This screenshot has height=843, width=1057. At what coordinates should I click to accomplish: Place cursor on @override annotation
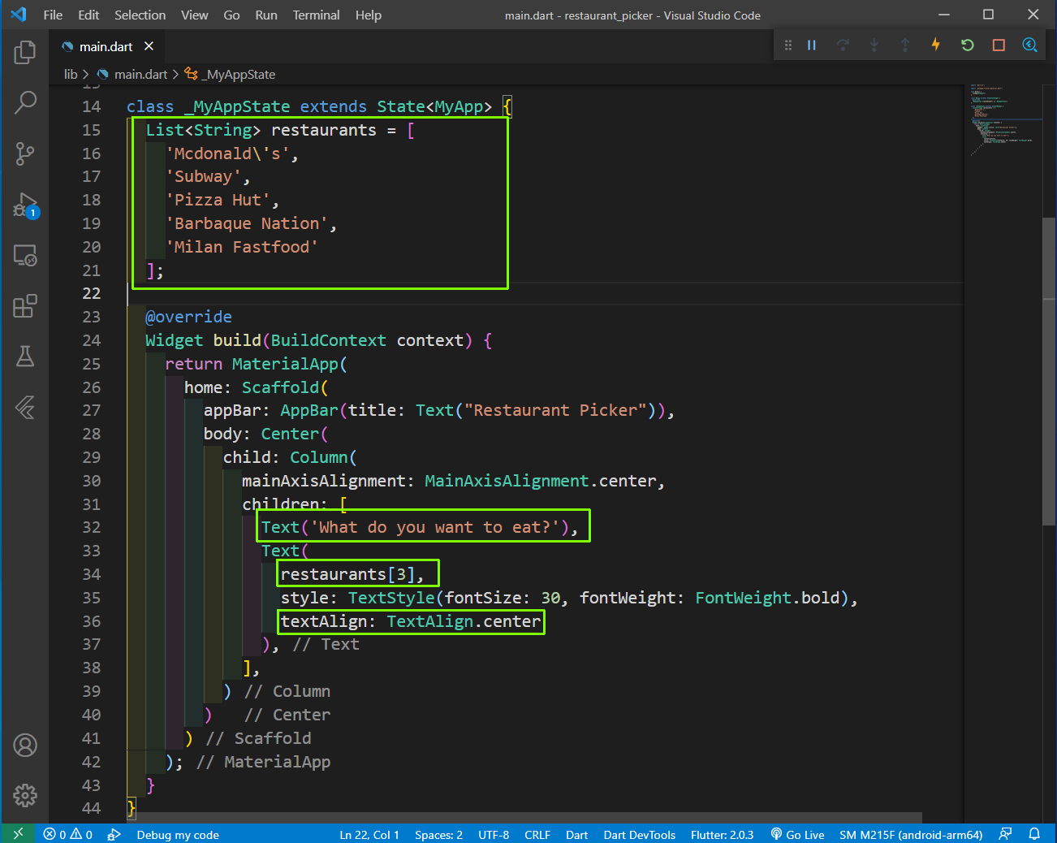tap(188, 317)
